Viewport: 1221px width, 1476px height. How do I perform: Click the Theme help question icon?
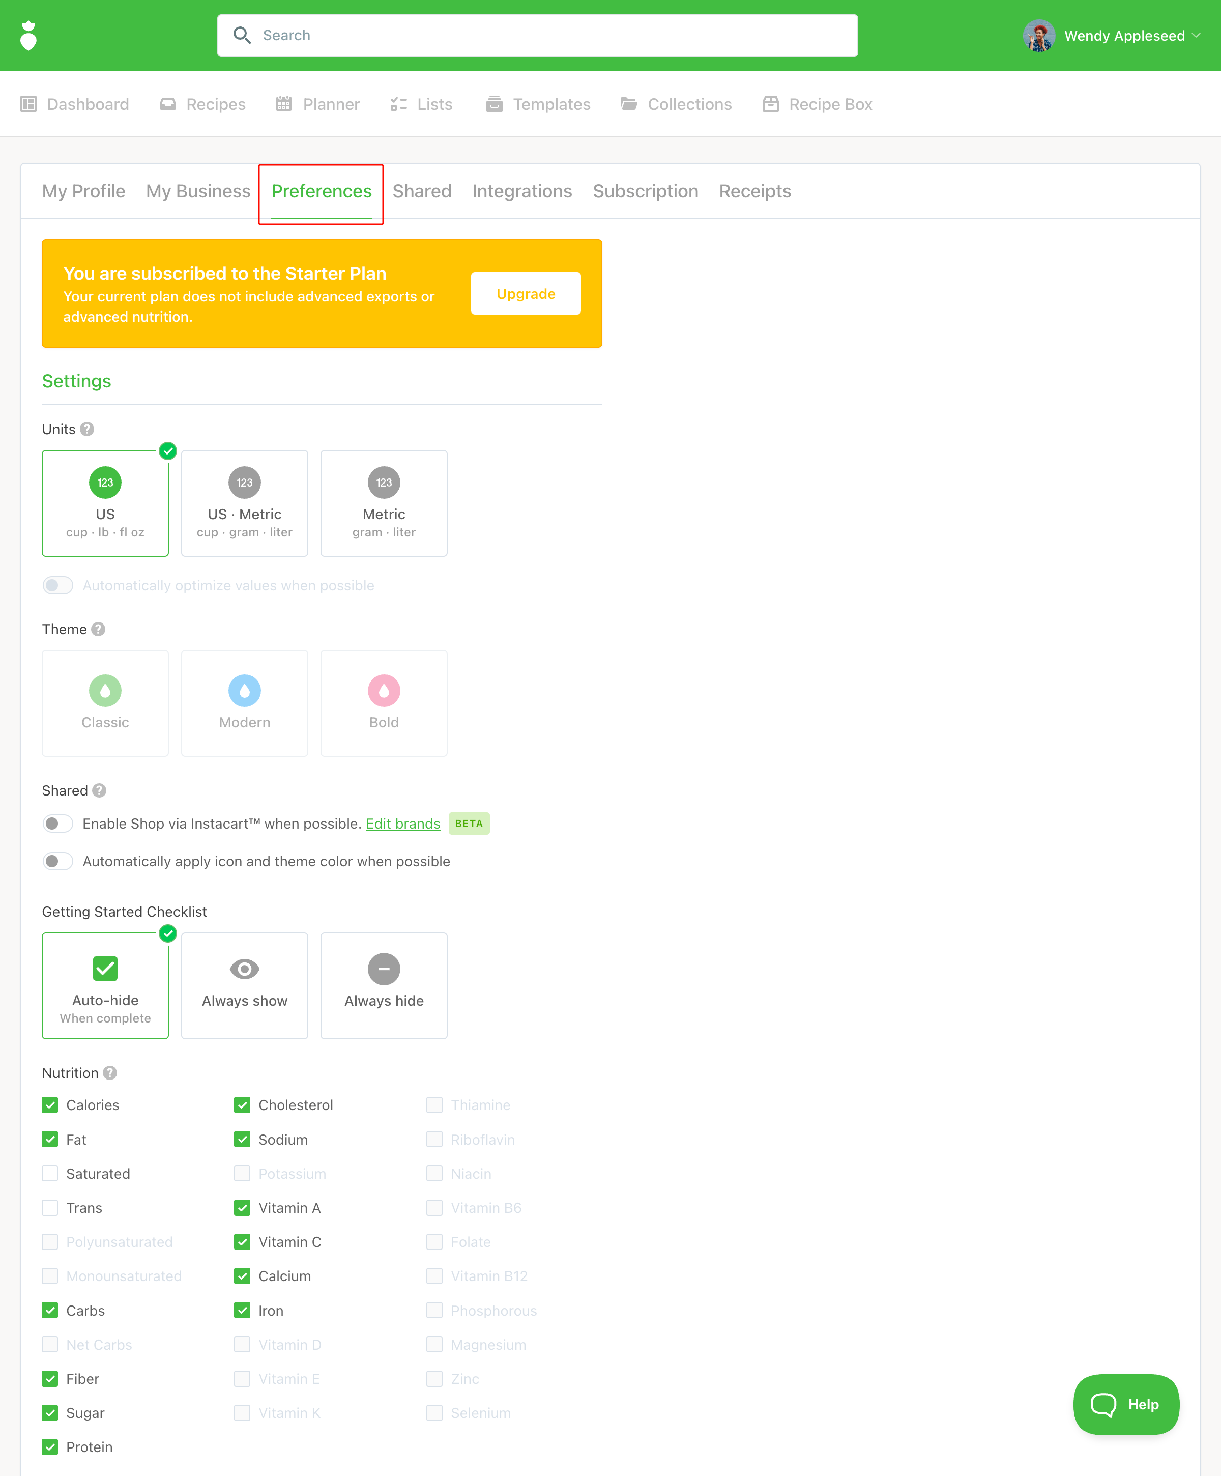(x=98, y=629)
